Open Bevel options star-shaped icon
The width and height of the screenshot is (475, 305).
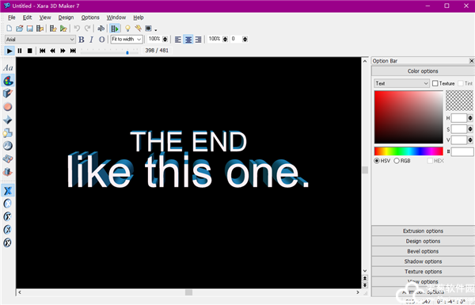(8, 120)
